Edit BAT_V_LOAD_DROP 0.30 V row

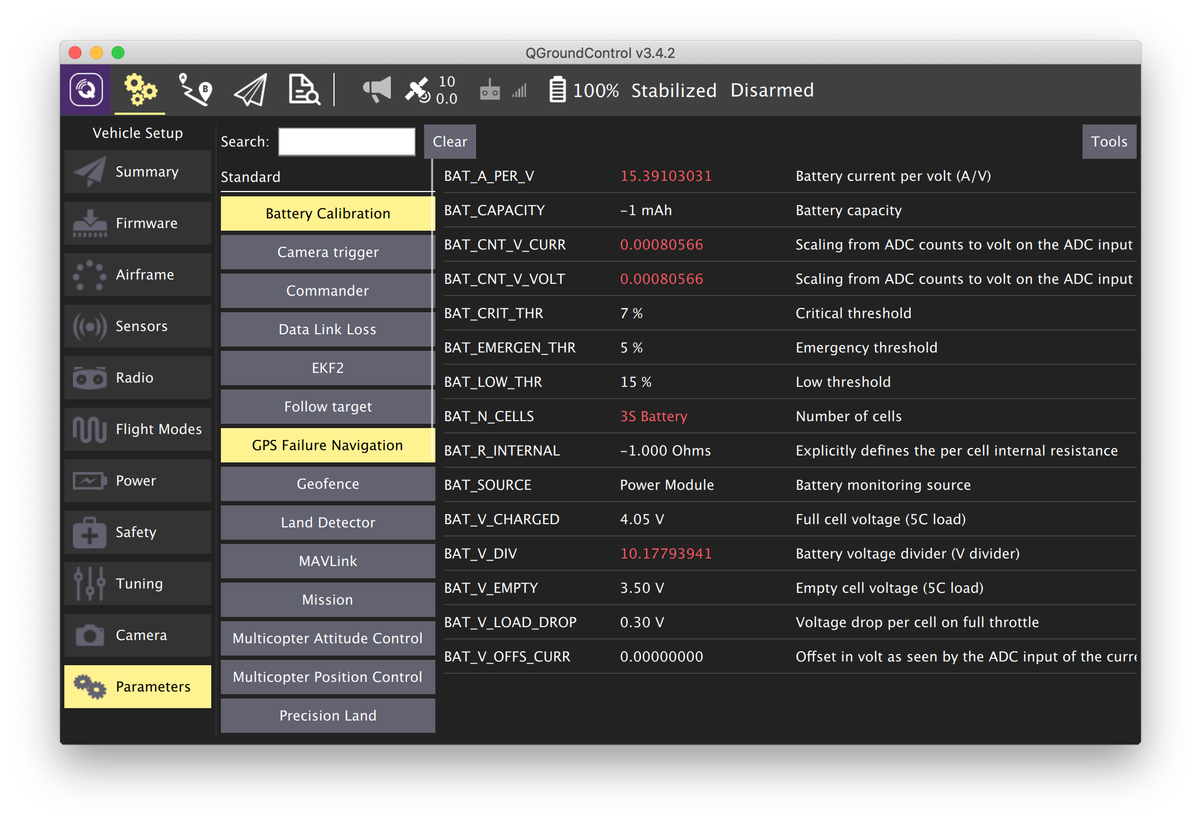click(790, 622)
